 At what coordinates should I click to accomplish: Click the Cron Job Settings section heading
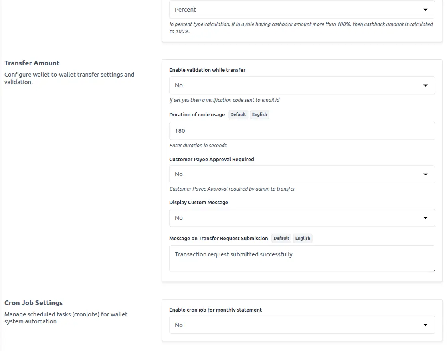(34, 303)
